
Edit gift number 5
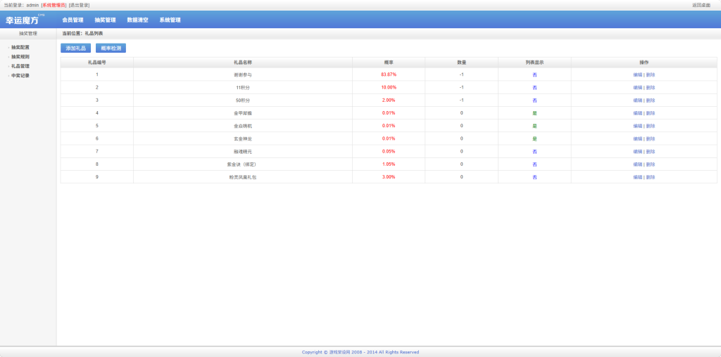click(x=638, y=126)
